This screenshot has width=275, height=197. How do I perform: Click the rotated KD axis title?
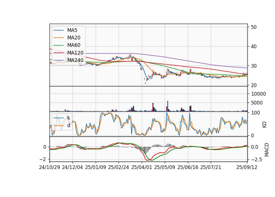coord(264,125)
